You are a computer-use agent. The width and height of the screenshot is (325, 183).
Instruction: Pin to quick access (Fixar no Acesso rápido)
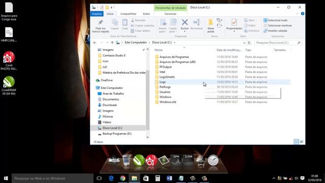point(101,26)
